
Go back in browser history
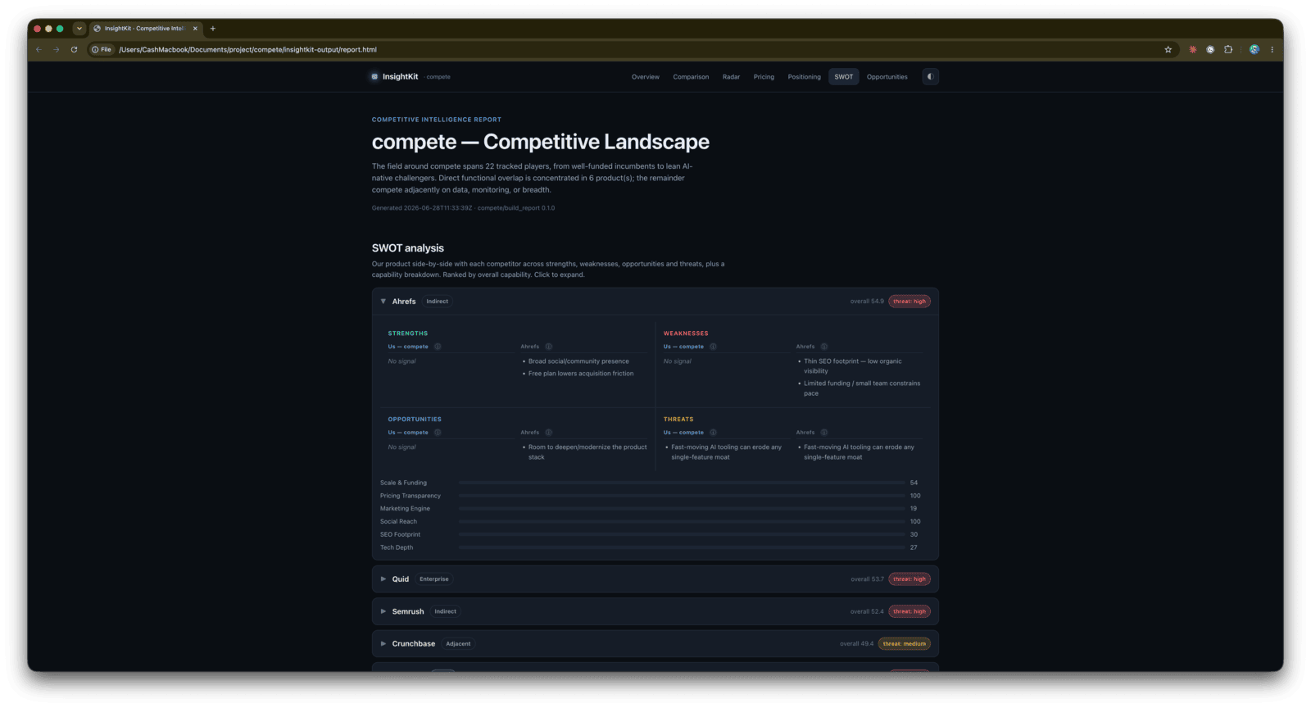pyautogui.click(x=39, y=50)
